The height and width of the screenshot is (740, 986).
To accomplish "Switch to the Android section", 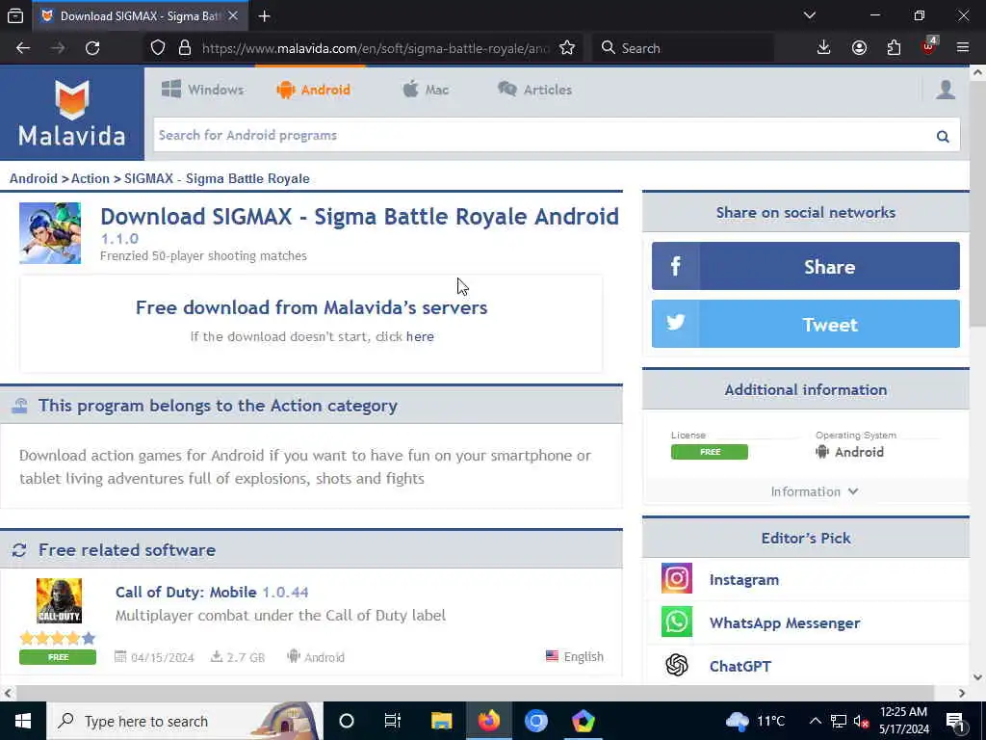I will (313, 90).
